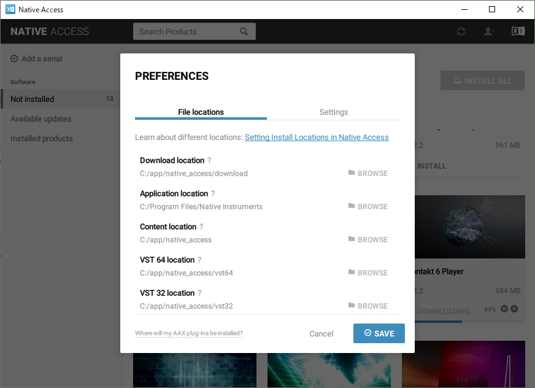
Task: Browse for Application location folder
Action: tap(368, 206)
